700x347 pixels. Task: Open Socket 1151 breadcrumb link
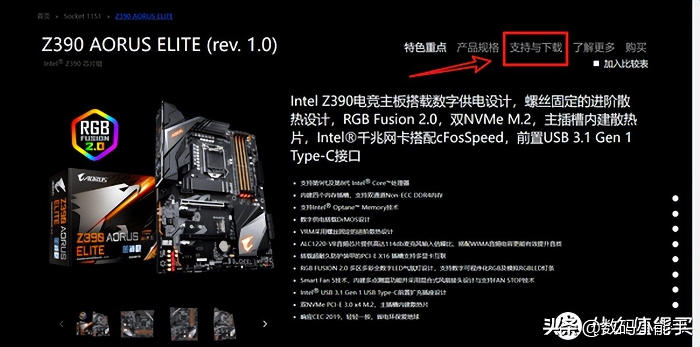pos(82,16)
